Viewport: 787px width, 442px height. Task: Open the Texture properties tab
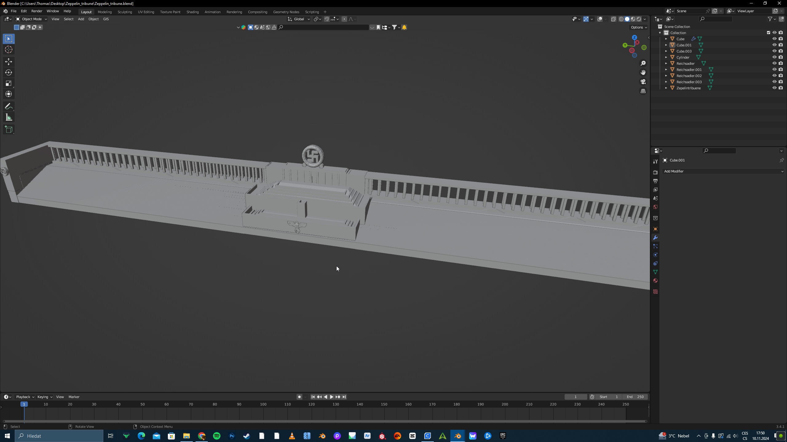tap(655, 292)
